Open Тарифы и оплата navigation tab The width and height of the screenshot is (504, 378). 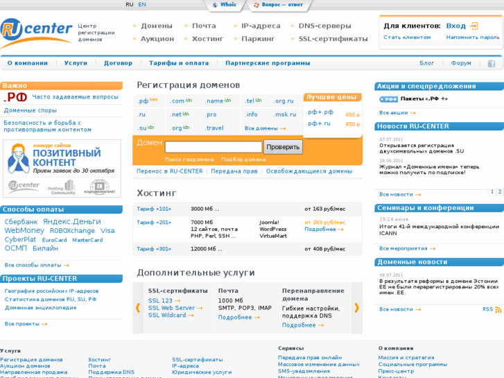(179, 63)
